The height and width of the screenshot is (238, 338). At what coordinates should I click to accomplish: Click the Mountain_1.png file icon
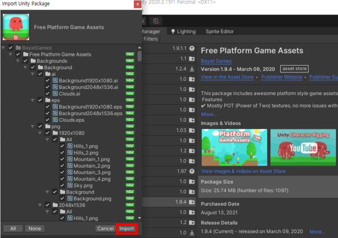[70, 159]
